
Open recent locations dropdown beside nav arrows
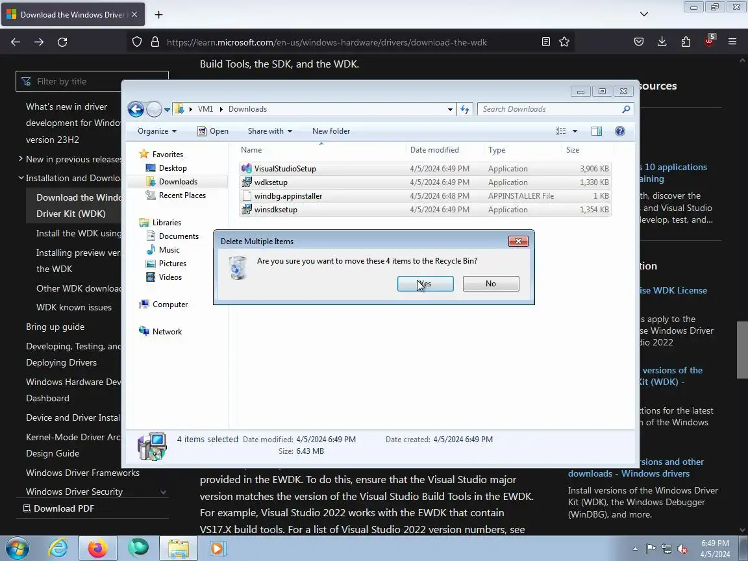tap(167, 109)
